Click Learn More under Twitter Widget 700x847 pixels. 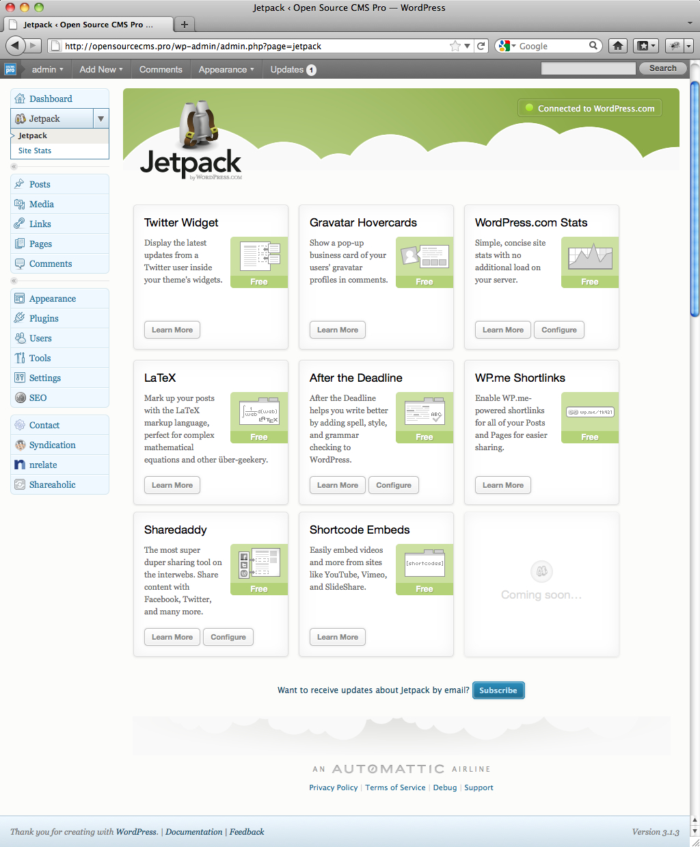pyautogui.click(x=172, y=330)
